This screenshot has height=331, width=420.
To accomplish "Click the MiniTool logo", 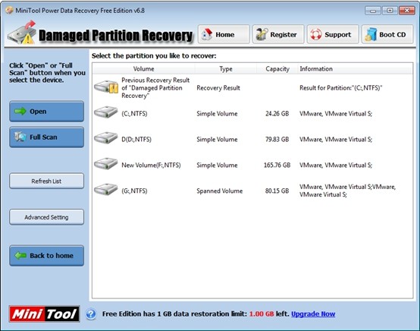I will (44, 314).
